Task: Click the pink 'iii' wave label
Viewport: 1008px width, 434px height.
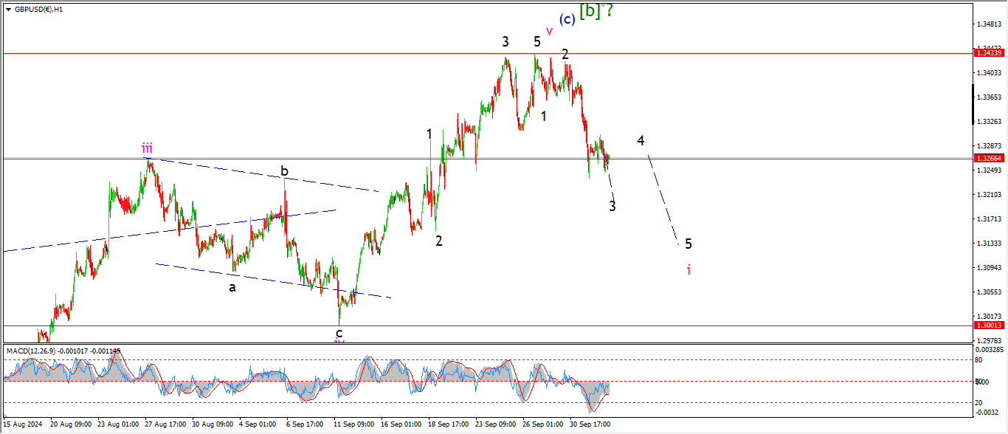Action: 148,148
